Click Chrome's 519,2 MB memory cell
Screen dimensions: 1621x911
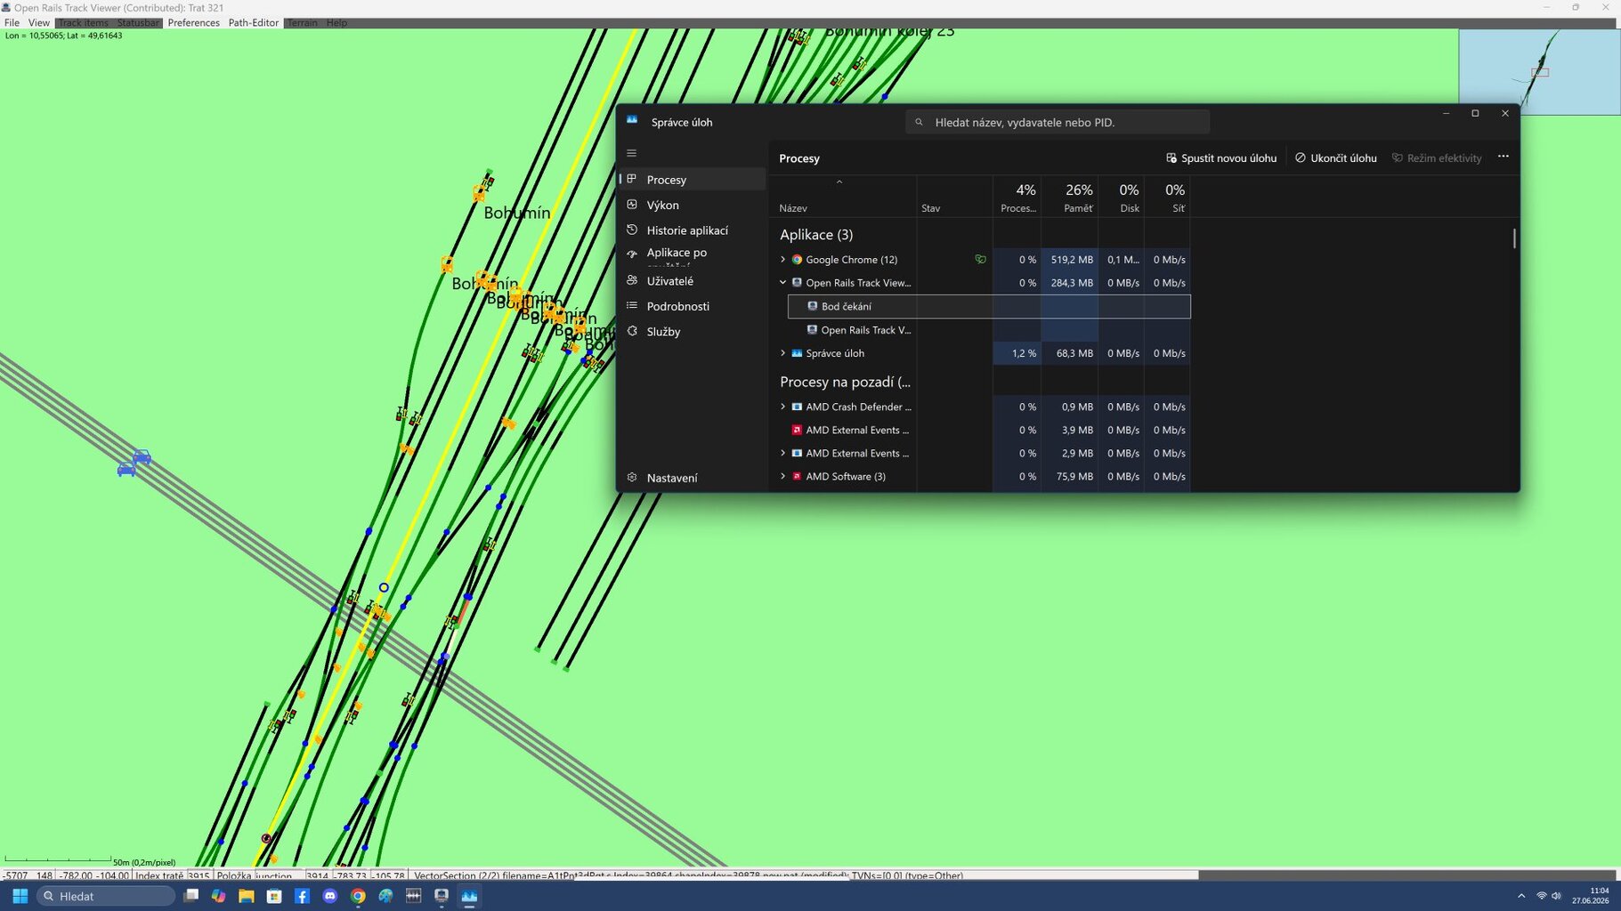click(x=1069, y=260)
